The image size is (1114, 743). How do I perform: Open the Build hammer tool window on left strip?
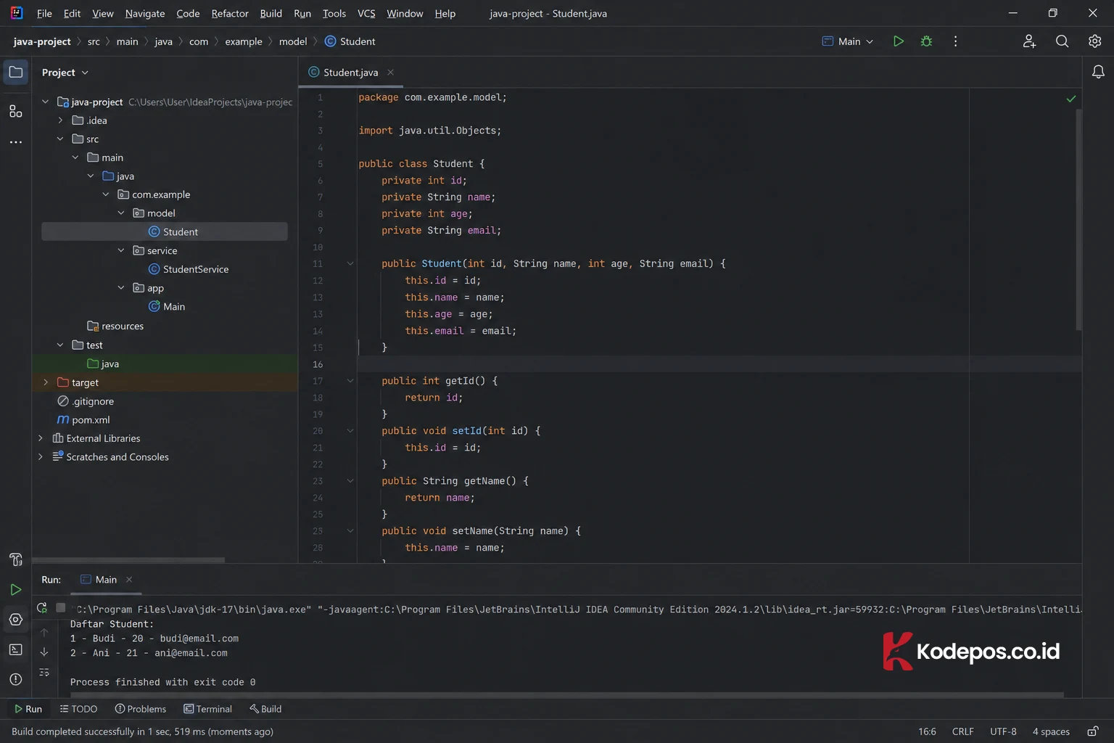tap(16, 559)
